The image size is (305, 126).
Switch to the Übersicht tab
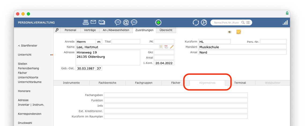pyautogui.click(x=166, y=30)
